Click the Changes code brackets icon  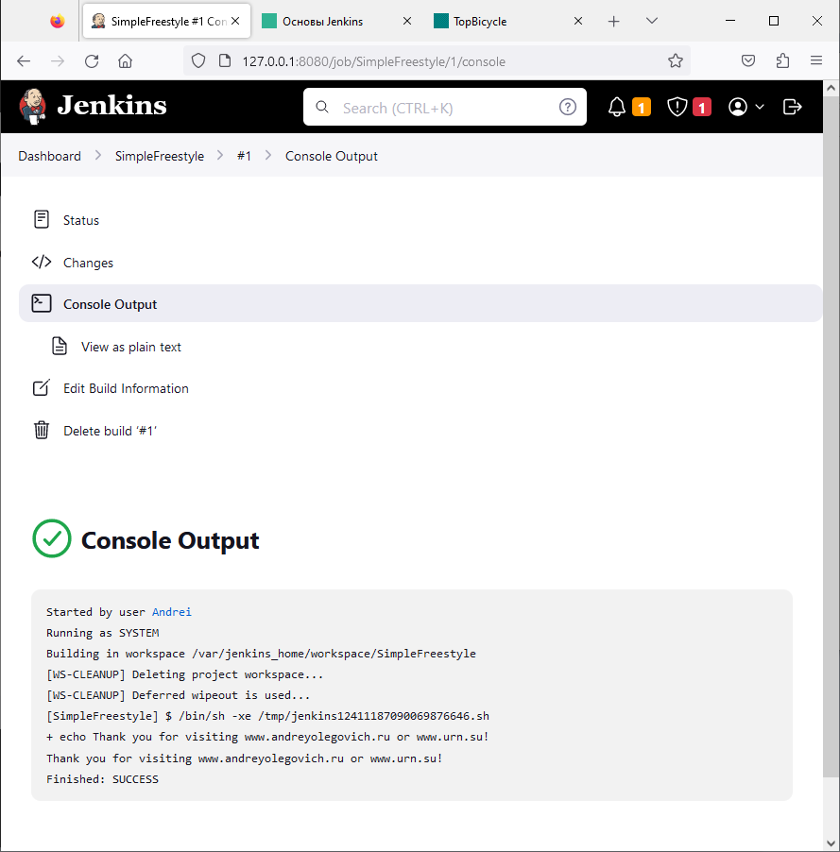pyautogui.click(x=42, y=262)
